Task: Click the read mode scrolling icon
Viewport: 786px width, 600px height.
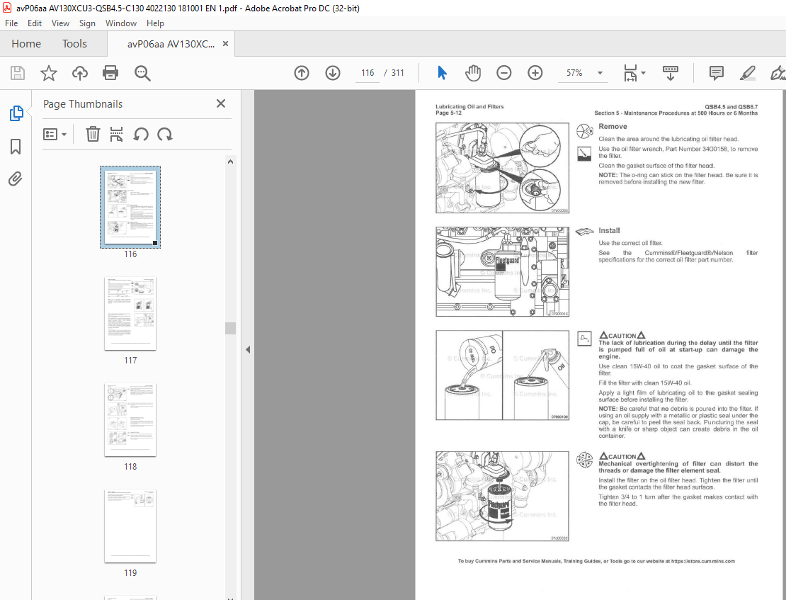Action: pos(670,73)
